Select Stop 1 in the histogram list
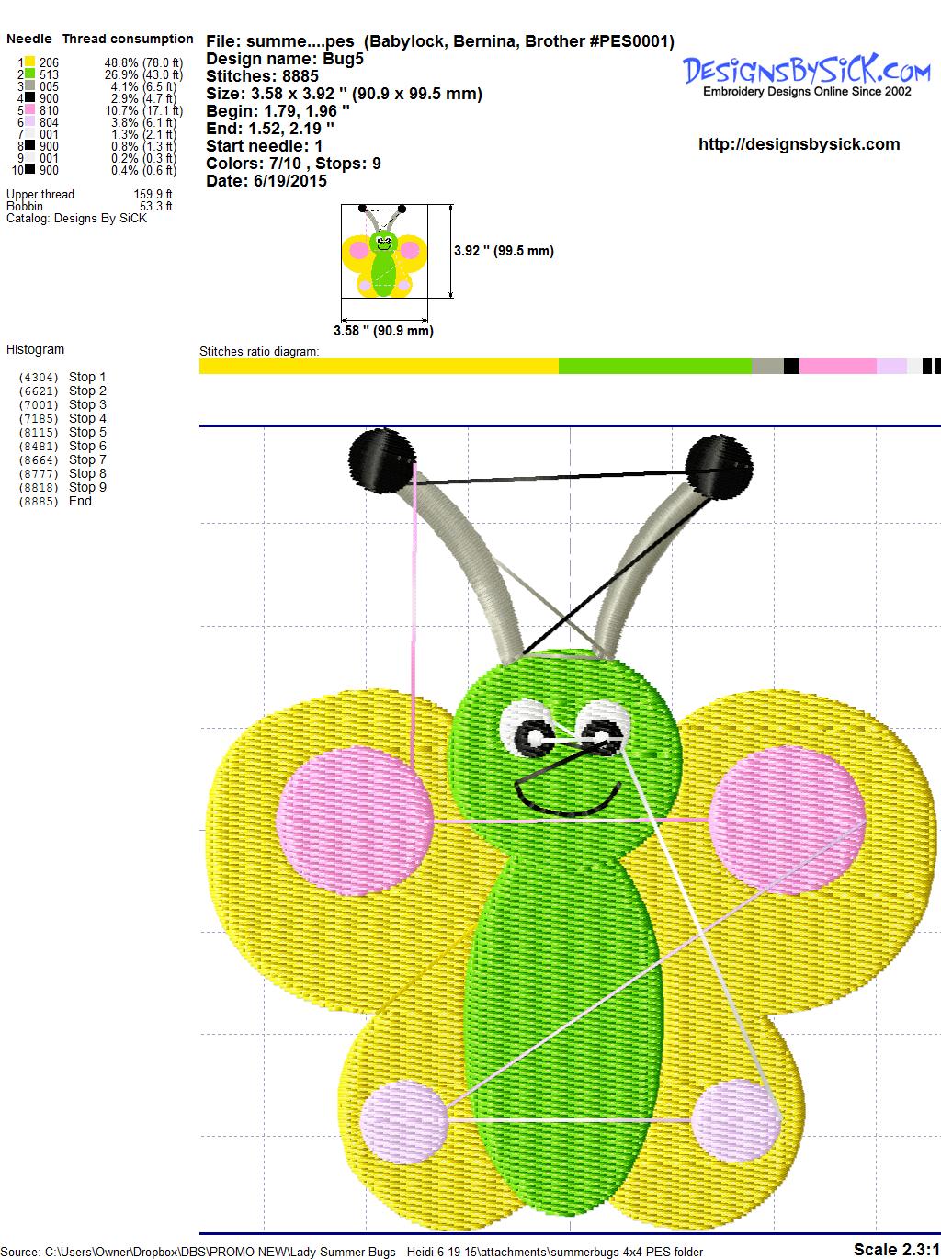 coord(87,377)
